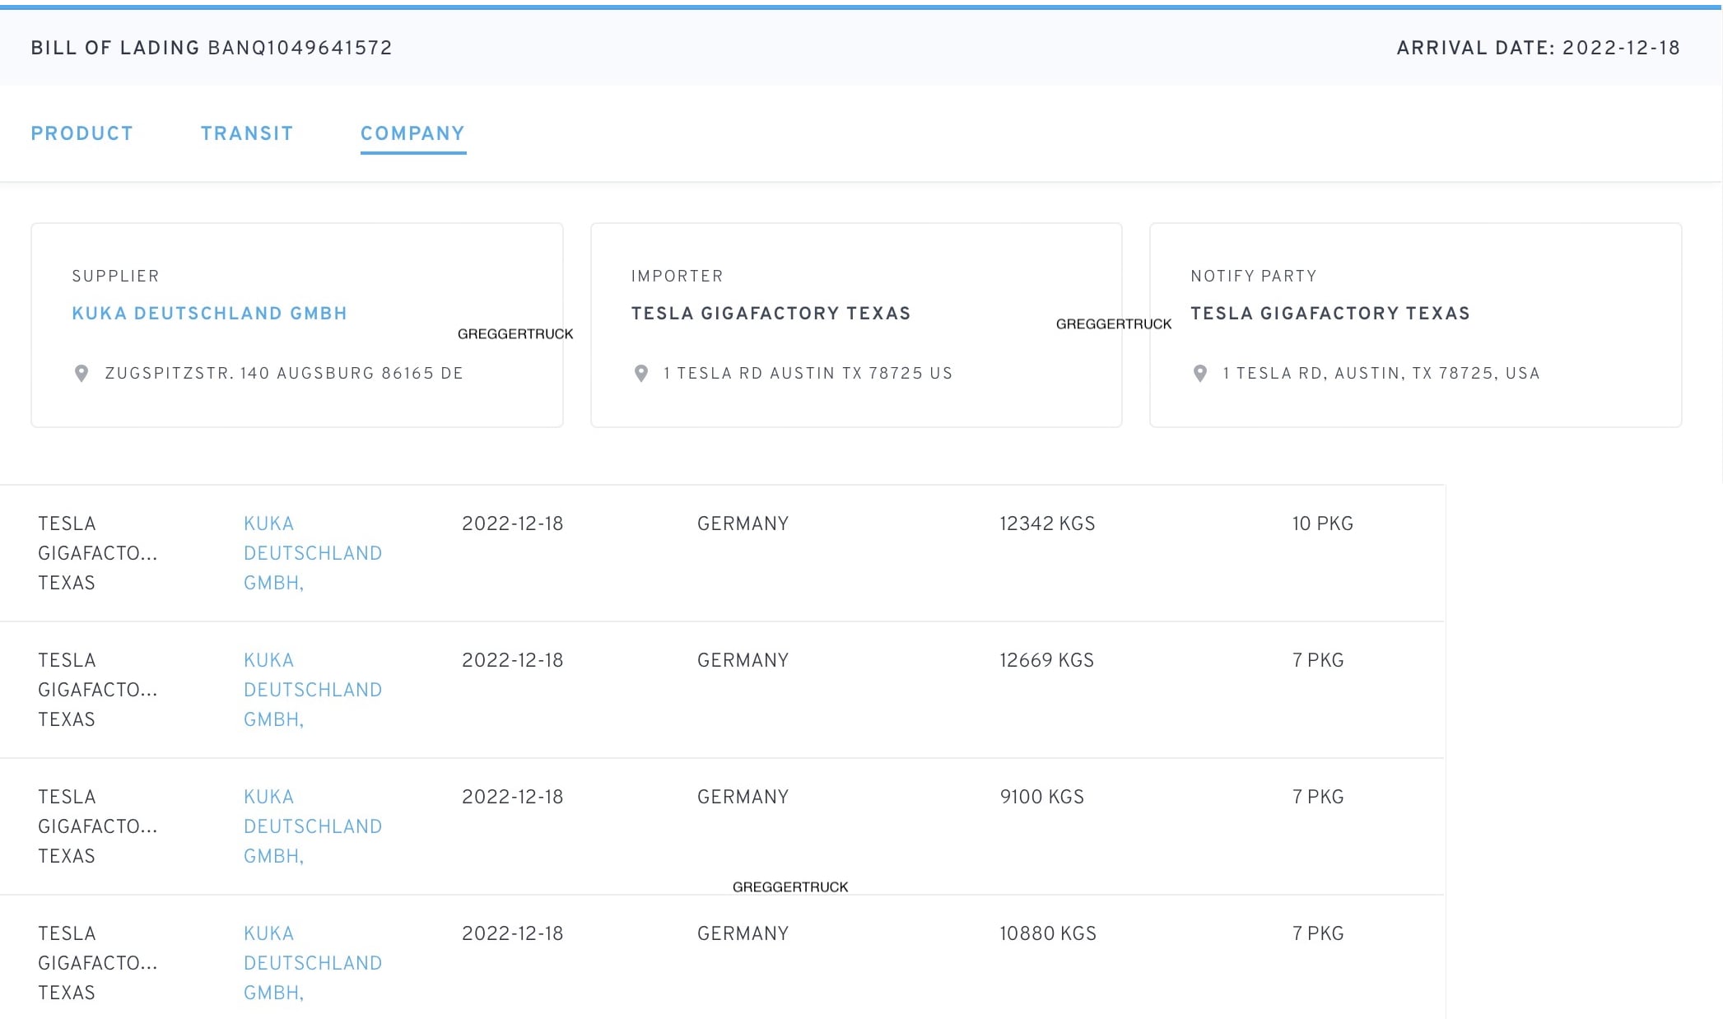Select the COMPANY tab
Viewport: 1723px width, 1019px height.
[412, 133]
